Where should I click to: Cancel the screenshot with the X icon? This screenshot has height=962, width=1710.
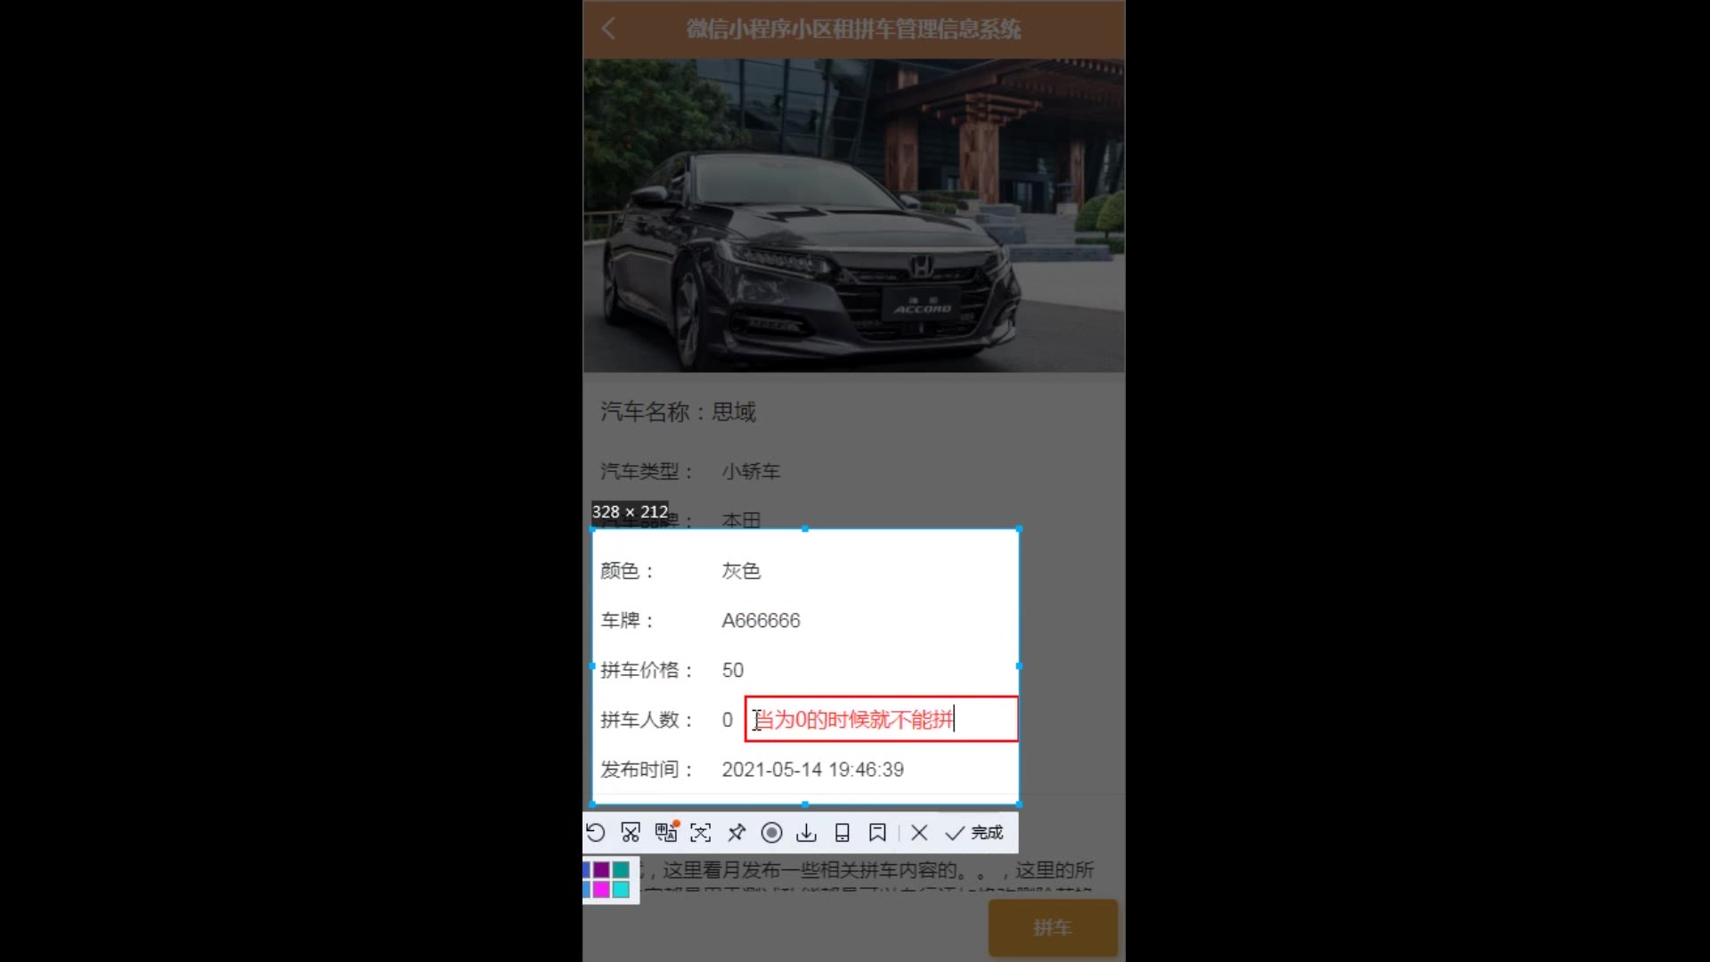(x=920, y=832)
